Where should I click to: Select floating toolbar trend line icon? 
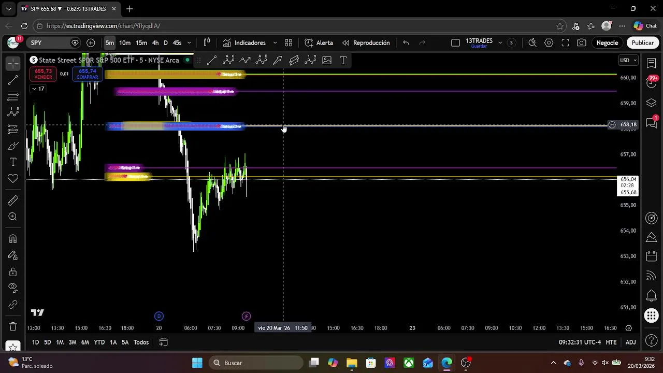coord(212,61)
